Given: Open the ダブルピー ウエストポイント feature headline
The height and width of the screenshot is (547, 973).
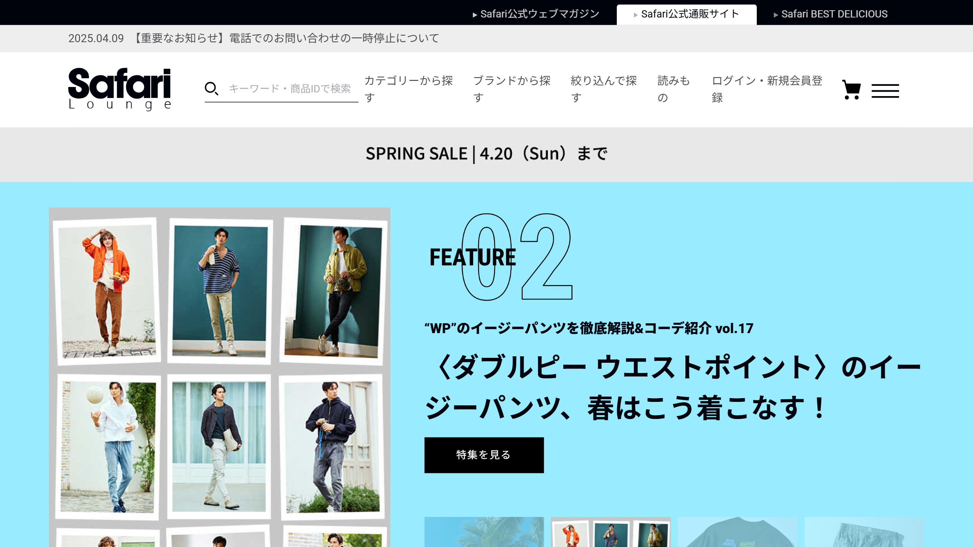Looking at the screenshot, I should pyautogui.click(x=673, y=387).
